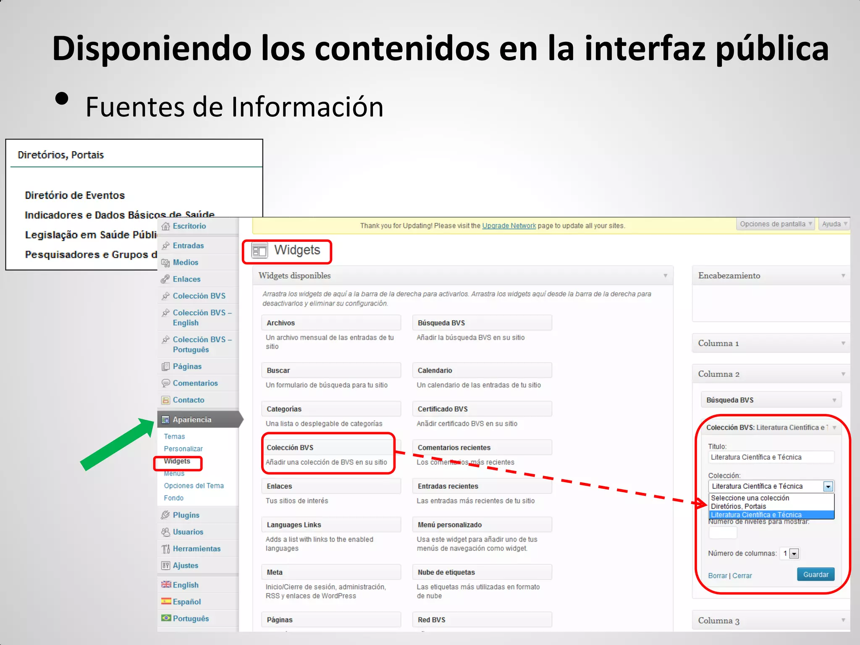This screenshot has width=860, height=645.
Task: Click the Apariencia appearance icon
Action: coord(166,420)
